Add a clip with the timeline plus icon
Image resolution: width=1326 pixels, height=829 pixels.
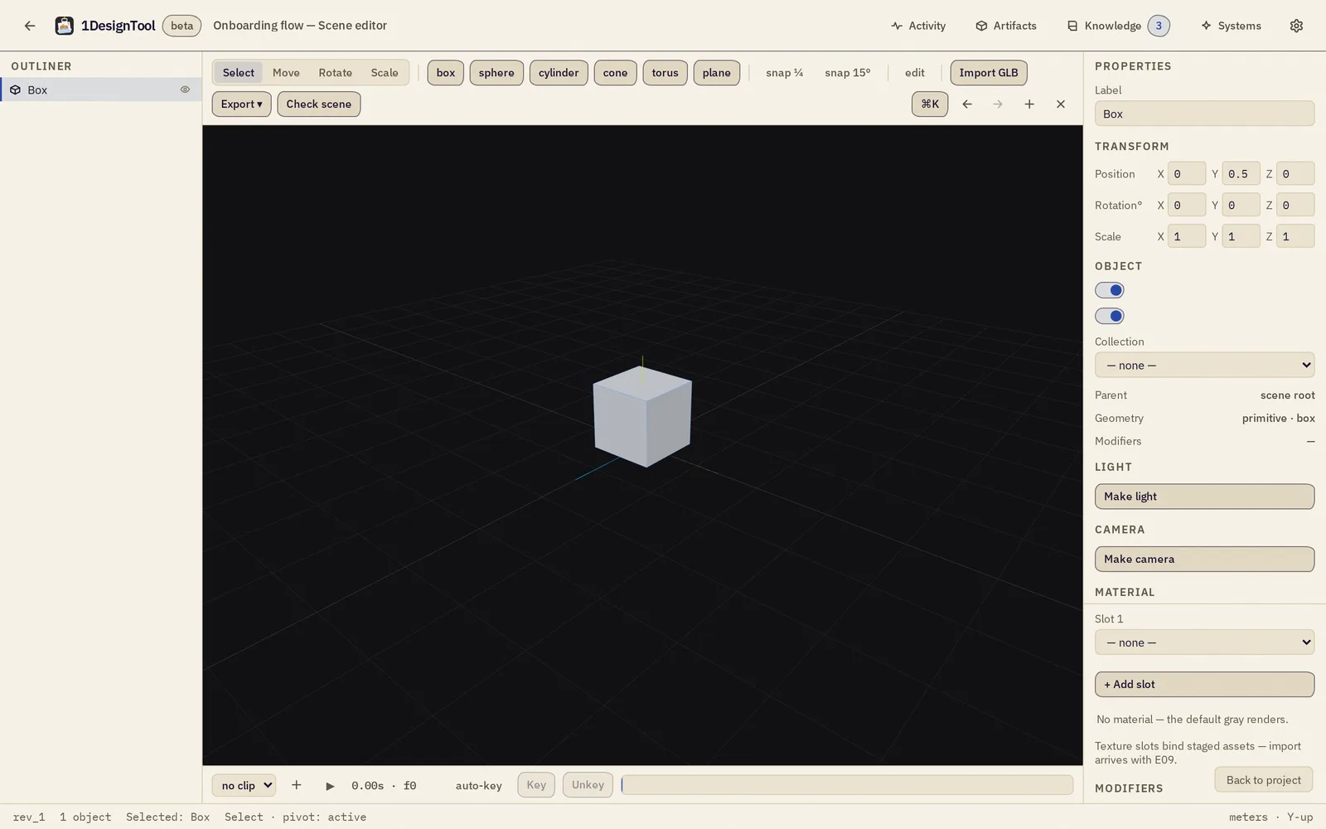[x=296, y=785]
